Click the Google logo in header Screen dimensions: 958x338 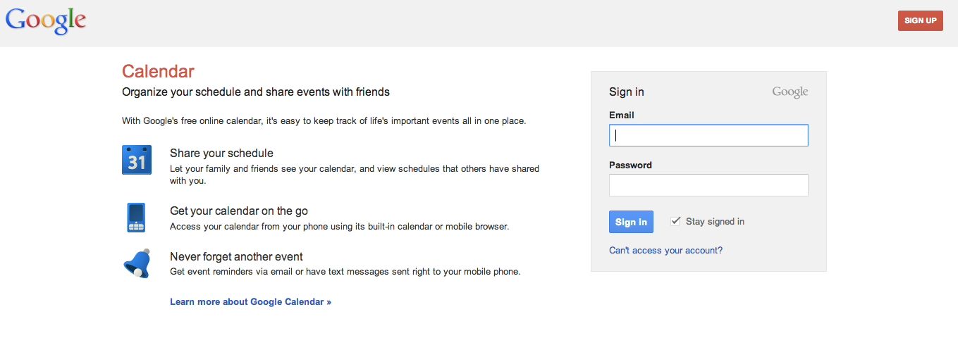point(45,20)
